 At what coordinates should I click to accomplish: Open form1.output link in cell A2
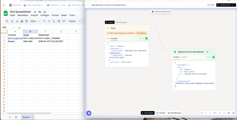[x=15, y=38]
